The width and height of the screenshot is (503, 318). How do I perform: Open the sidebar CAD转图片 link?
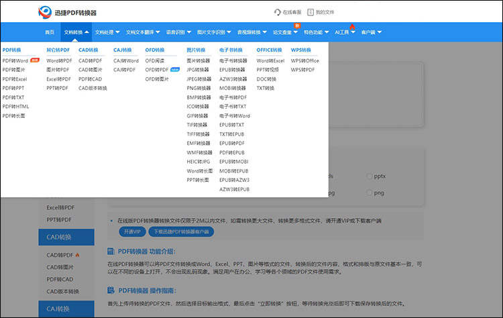tap(60, 267)
